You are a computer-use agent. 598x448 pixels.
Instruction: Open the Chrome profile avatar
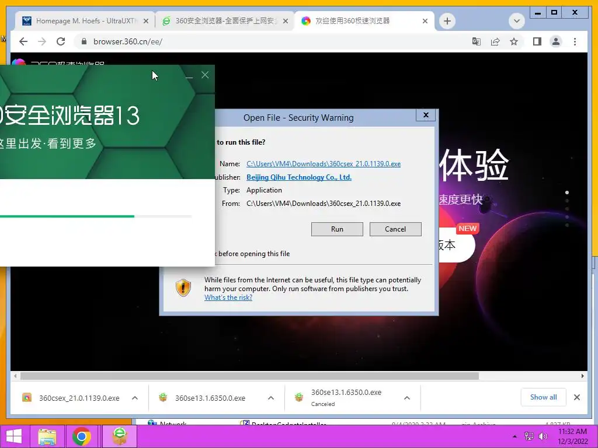[556, 41]
